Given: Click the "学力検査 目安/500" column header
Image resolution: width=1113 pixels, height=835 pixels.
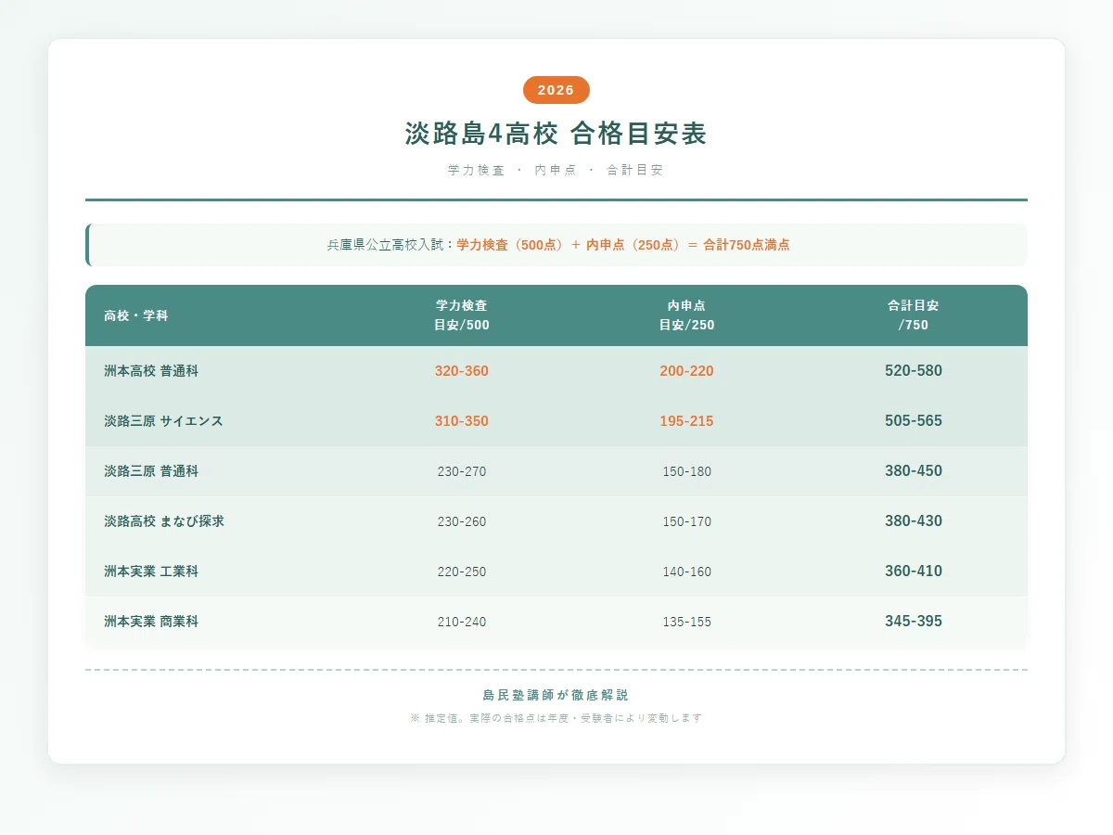Looking at the screenshot, I should point(462,315).
